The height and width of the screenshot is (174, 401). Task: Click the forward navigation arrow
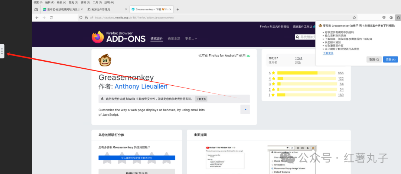[x=44, y=18]
